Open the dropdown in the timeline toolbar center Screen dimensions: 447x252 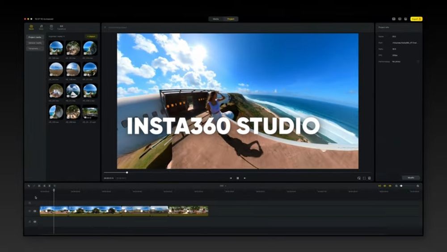[223, 186]
